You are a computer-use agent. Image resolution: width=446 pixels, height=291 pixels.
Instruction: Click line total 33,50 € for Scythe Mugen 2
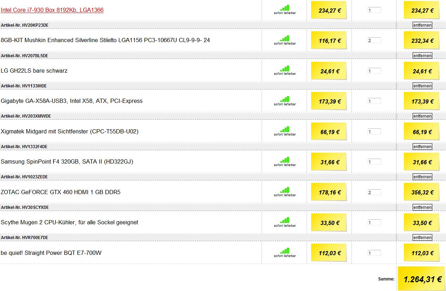(422, 223)
